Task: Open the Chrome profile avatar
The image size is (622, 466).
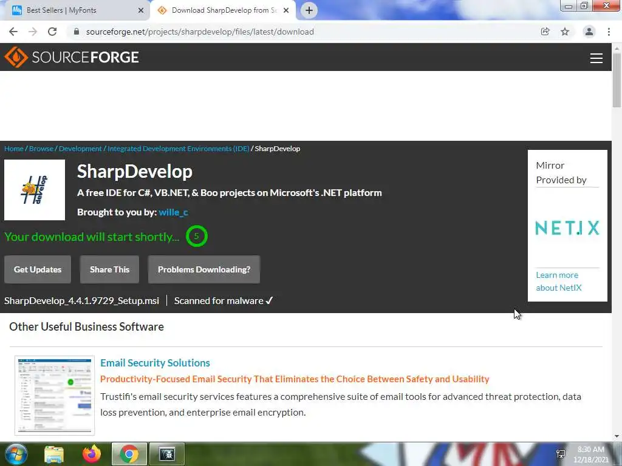Action: coord(589,32)
